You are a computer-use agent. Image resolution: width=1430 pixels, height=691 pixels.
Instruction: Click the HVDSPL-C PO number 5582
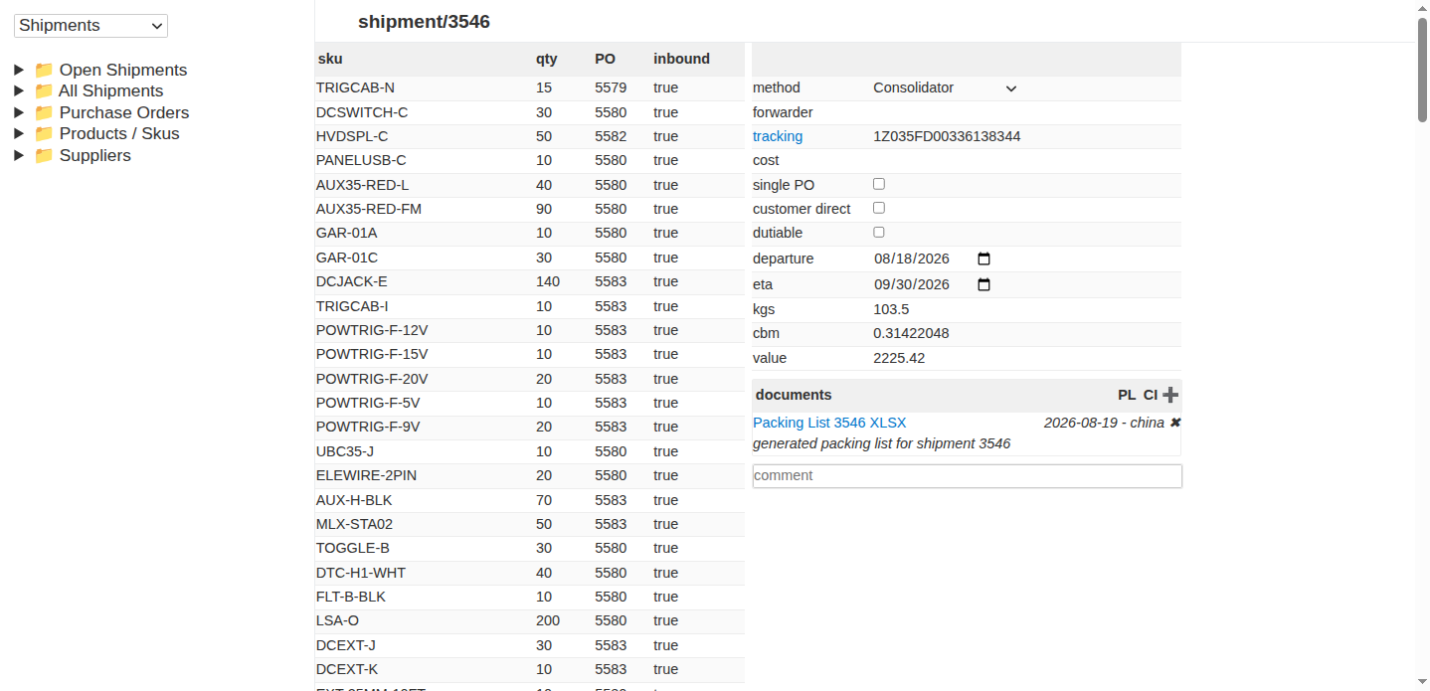click(611, 136)
